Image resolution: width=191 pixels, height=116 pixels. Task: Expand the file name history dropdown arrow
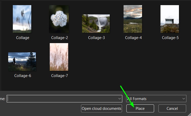pyautogui.click(x=119, y=99)
